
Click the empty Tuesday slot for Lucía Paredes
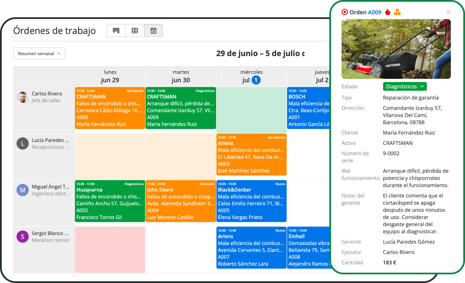point(181,156)
